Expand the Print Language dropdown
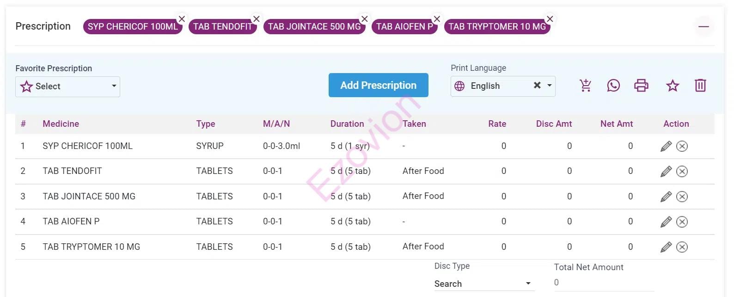This screenshot has width=734, height=297. 550,86
